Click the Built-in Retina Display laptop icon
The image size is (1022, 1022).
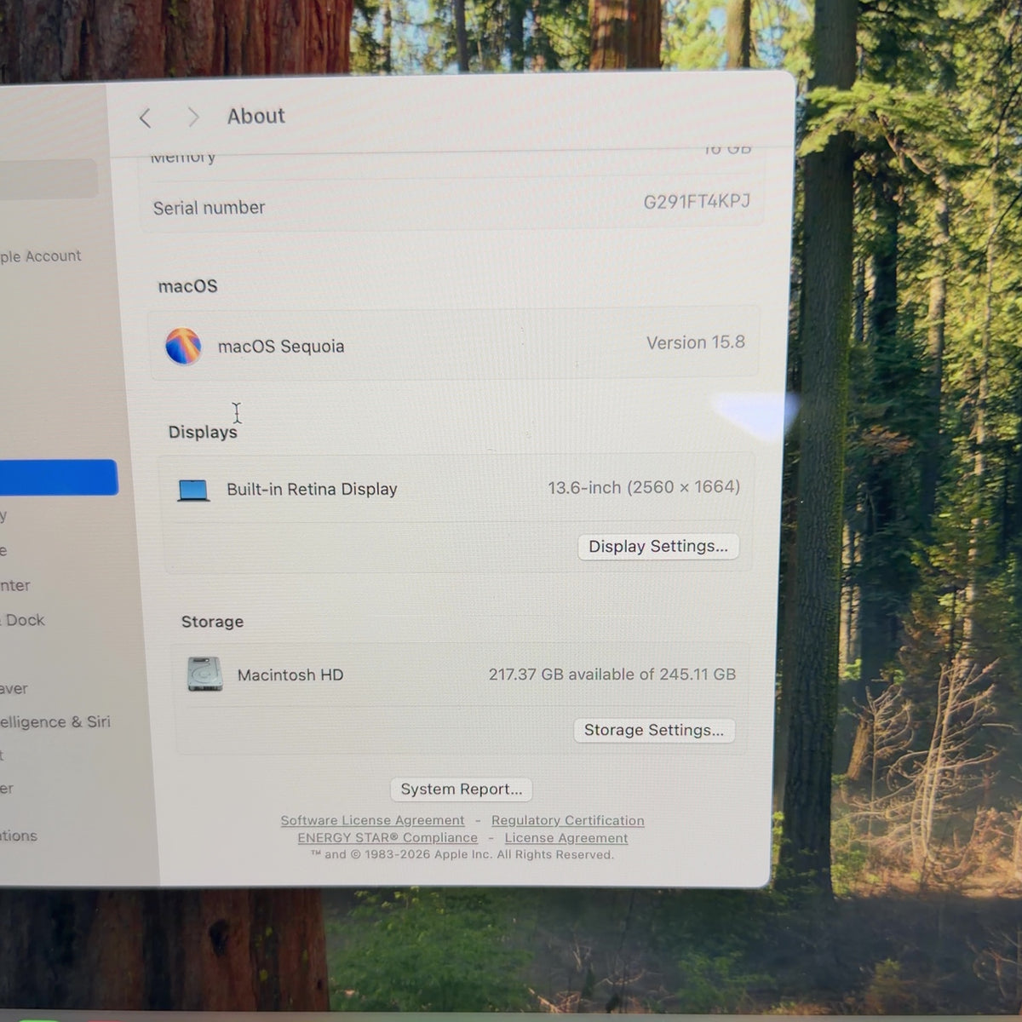[193, 491]
